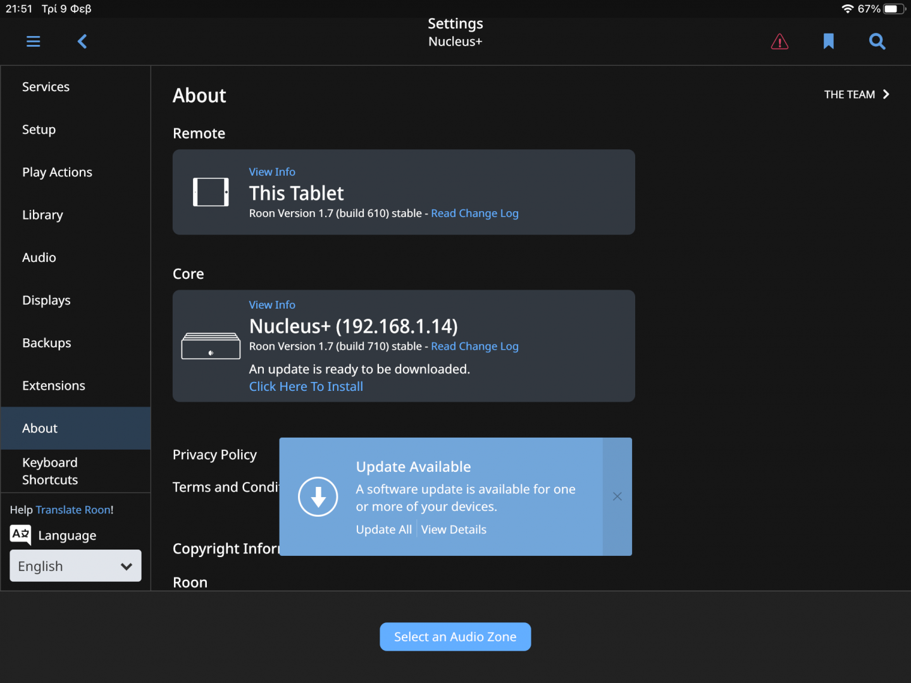Tap the download arrow icon in update popup

pyautogui.click(x=318, y=496)
